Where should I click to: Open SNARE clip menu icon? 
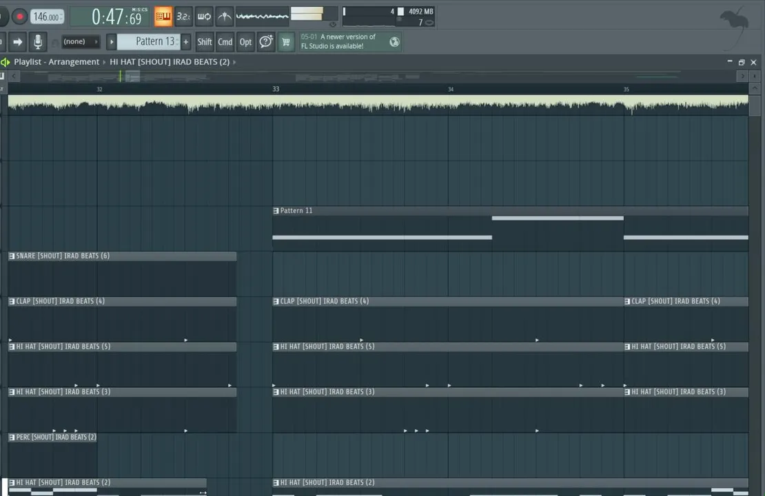pos(12,256)
